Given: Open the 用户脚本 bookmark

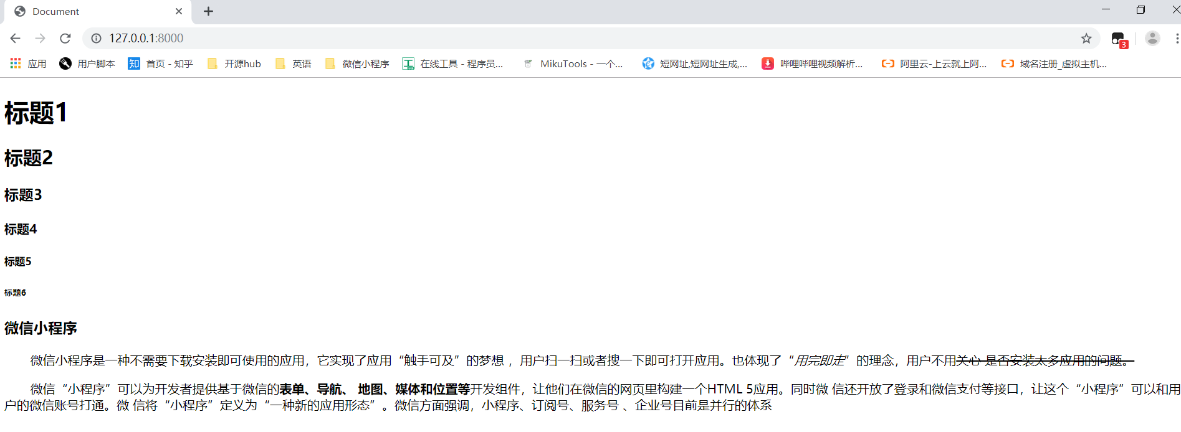Looking at the screenshot, I should click(x=87, y=63).
